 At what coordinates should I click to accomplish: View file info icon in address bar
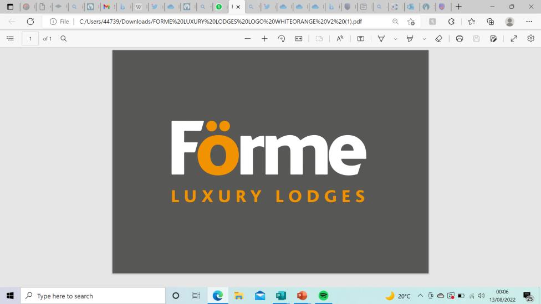(53, 22)
